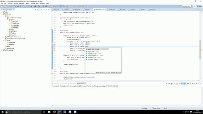
Task: Toggle Link with Editor in Package Explorer
Action: [38, 9]
